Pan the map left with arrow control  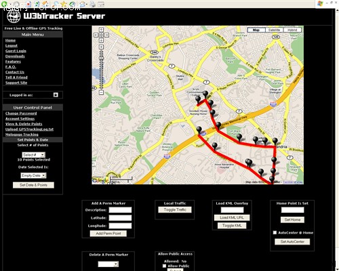(x=96, y=35)
